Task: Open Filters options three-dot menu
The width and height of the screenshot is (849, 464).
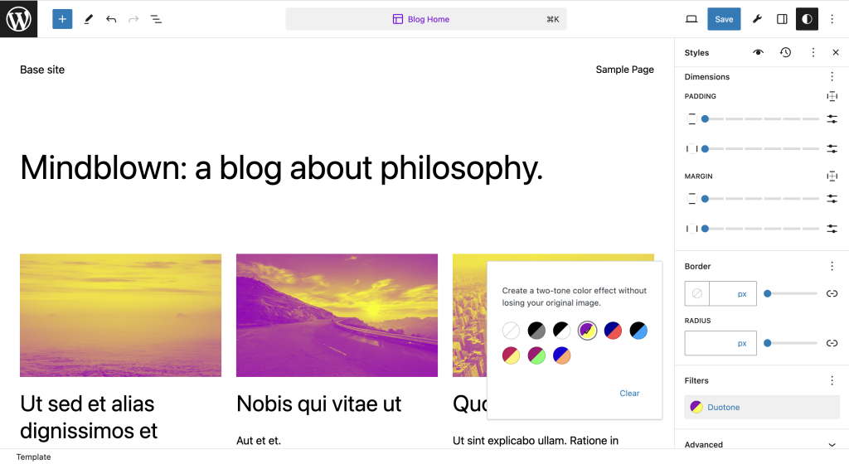Action: [832, 380]
